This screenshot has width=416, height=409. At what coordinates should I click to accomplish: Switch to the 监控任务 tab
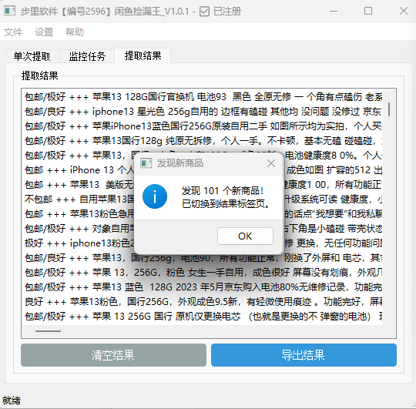[x=87, y=56]
